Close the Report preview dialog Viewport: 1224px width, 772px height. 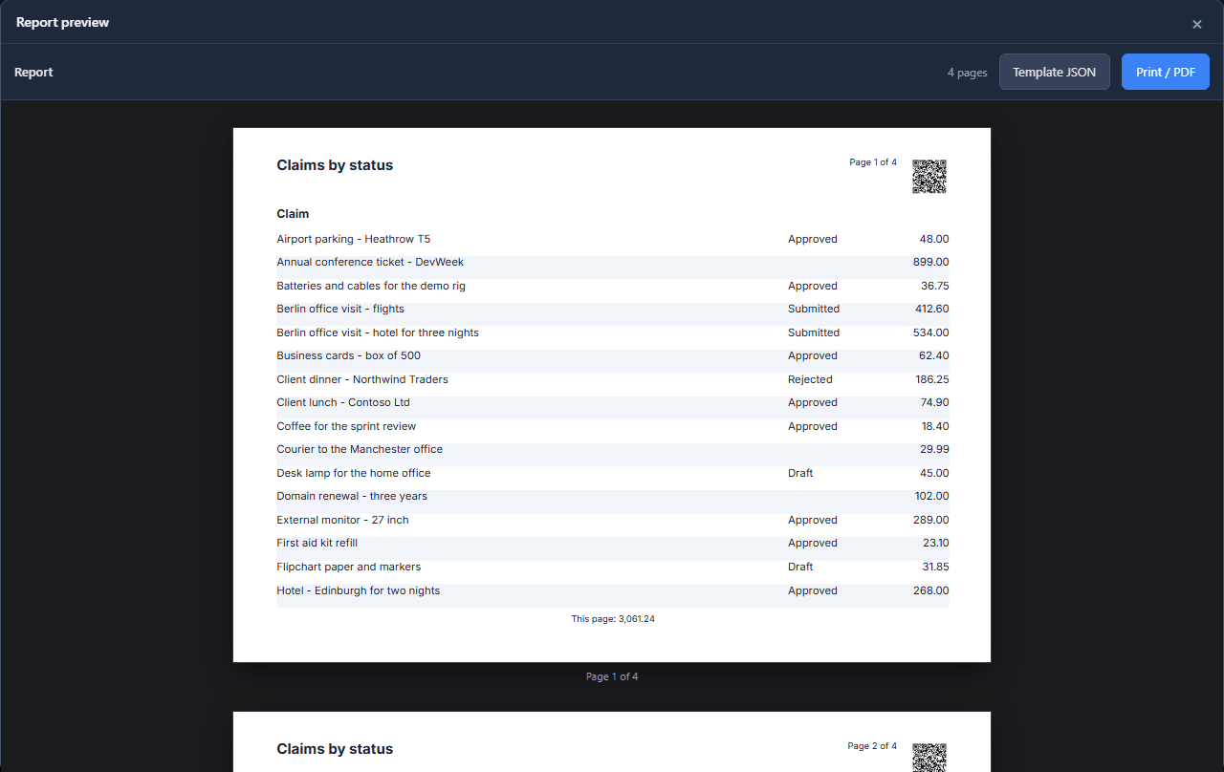[1196, 24]
